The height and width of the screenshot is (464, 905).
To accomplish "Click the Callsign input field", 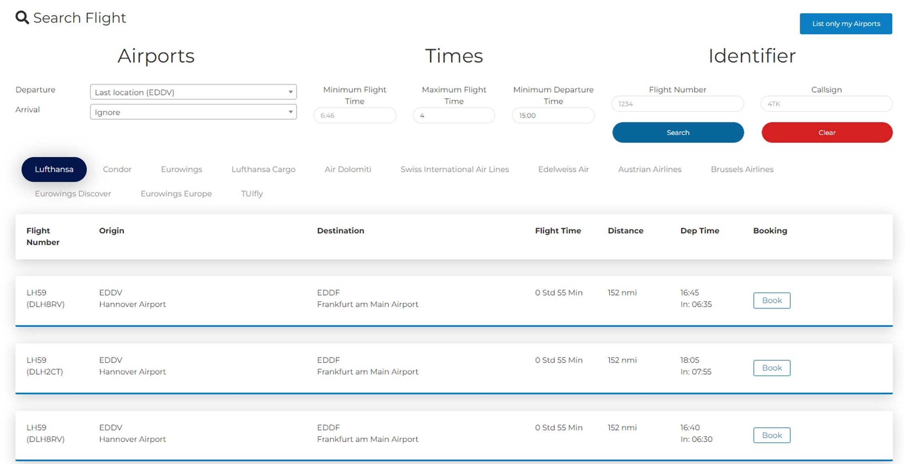I will [826, 104].
